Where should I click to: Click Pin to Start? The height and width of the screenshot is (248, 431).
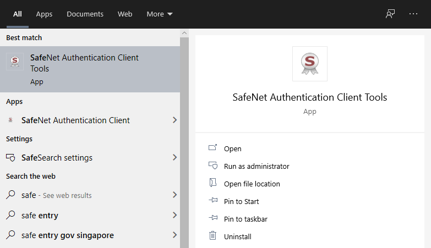(241, 201)
